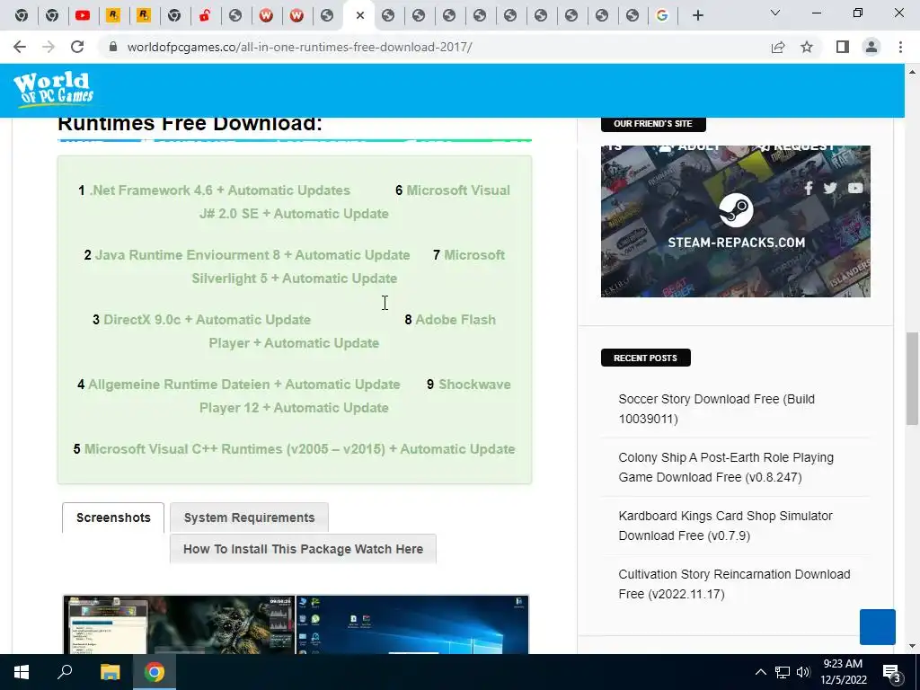Open Adobe Flash link
This screenshot has height=690, width=920.
pyautogui.click(x=456, y=320)
